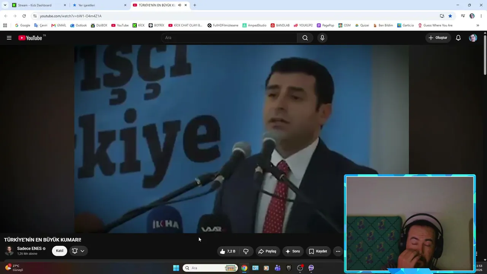
Task: Open the BANDLAB bookmark
Action: (280, 25)
